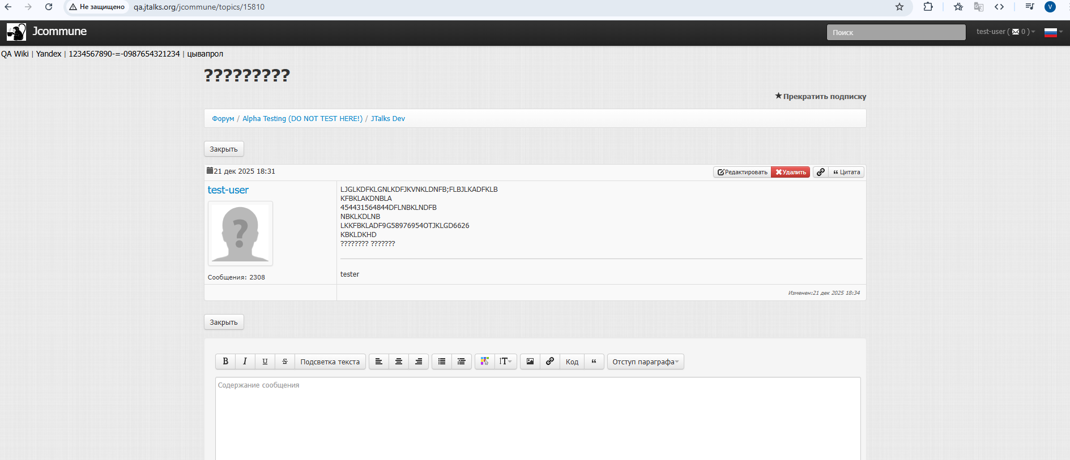
Task: Expand the 'Отступ параграфа' dropdown
Action: (645, 362)
